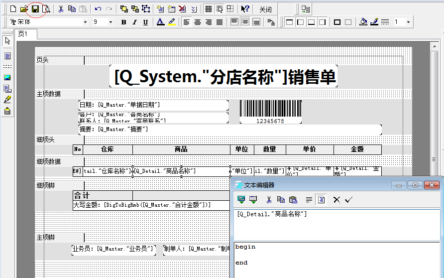Viewport: 444px width, 278px height.
Task: Undo the last action
Action: (98, 9)
